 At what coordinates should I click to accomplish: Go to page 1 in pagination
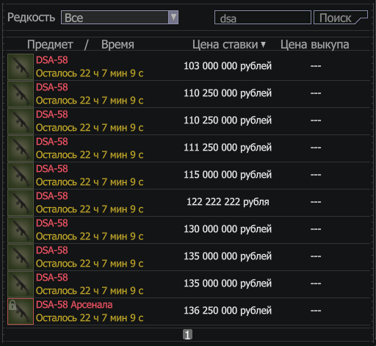click(187, 334)
